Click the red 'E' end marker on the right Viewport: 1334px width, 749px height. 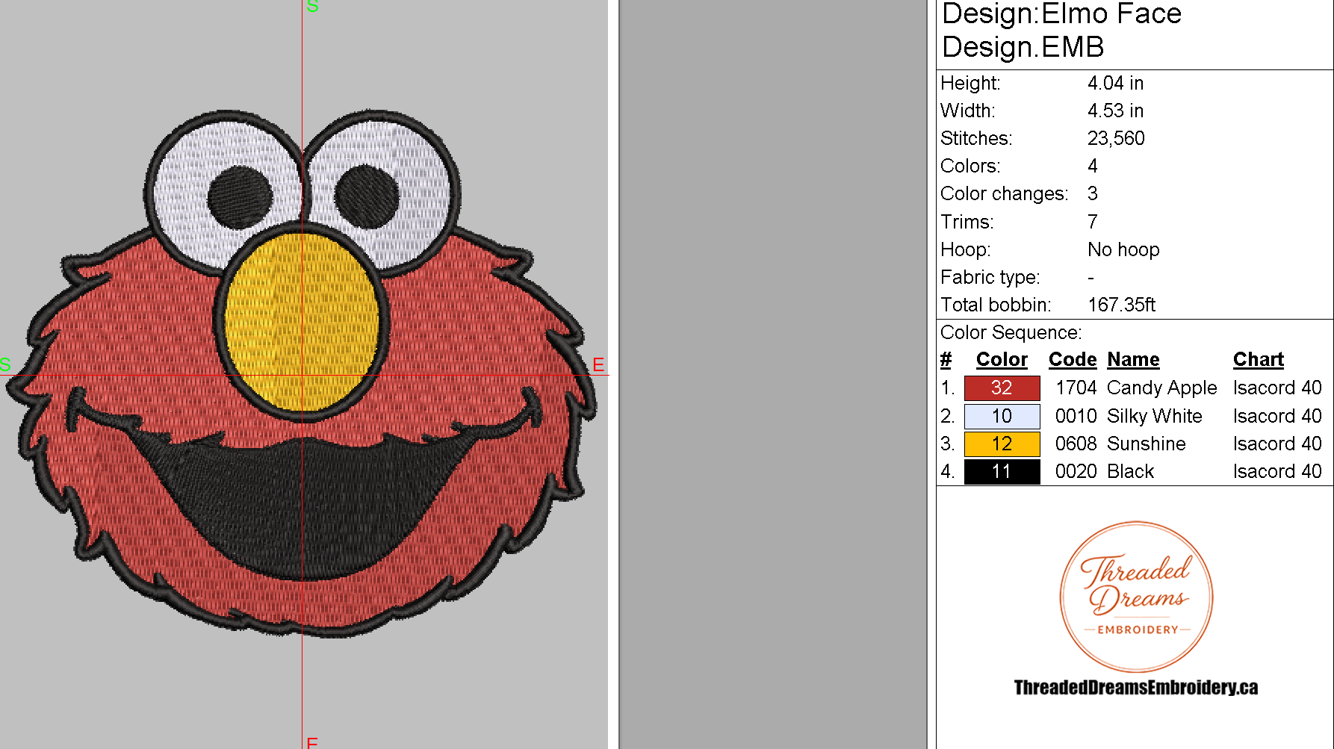pyautogui.click(x=598, y=364)
